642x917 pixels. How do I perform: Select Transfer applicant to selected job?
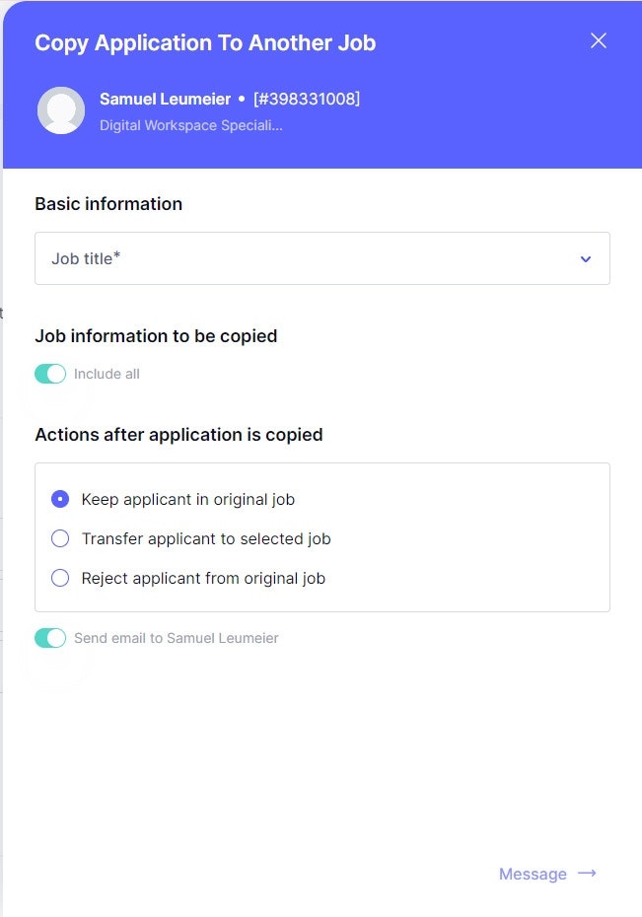point(60,538)
